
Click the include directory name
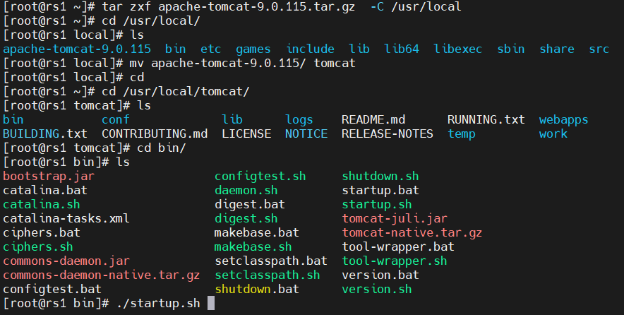[310, 49]
